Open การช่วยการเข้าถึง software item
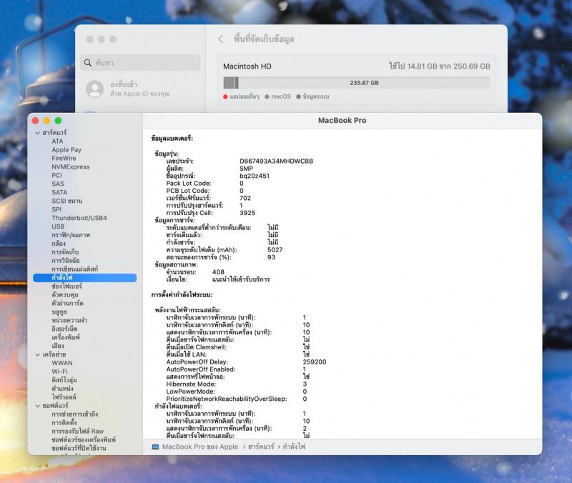Viewport: 572px width, 483px height. 75,414
